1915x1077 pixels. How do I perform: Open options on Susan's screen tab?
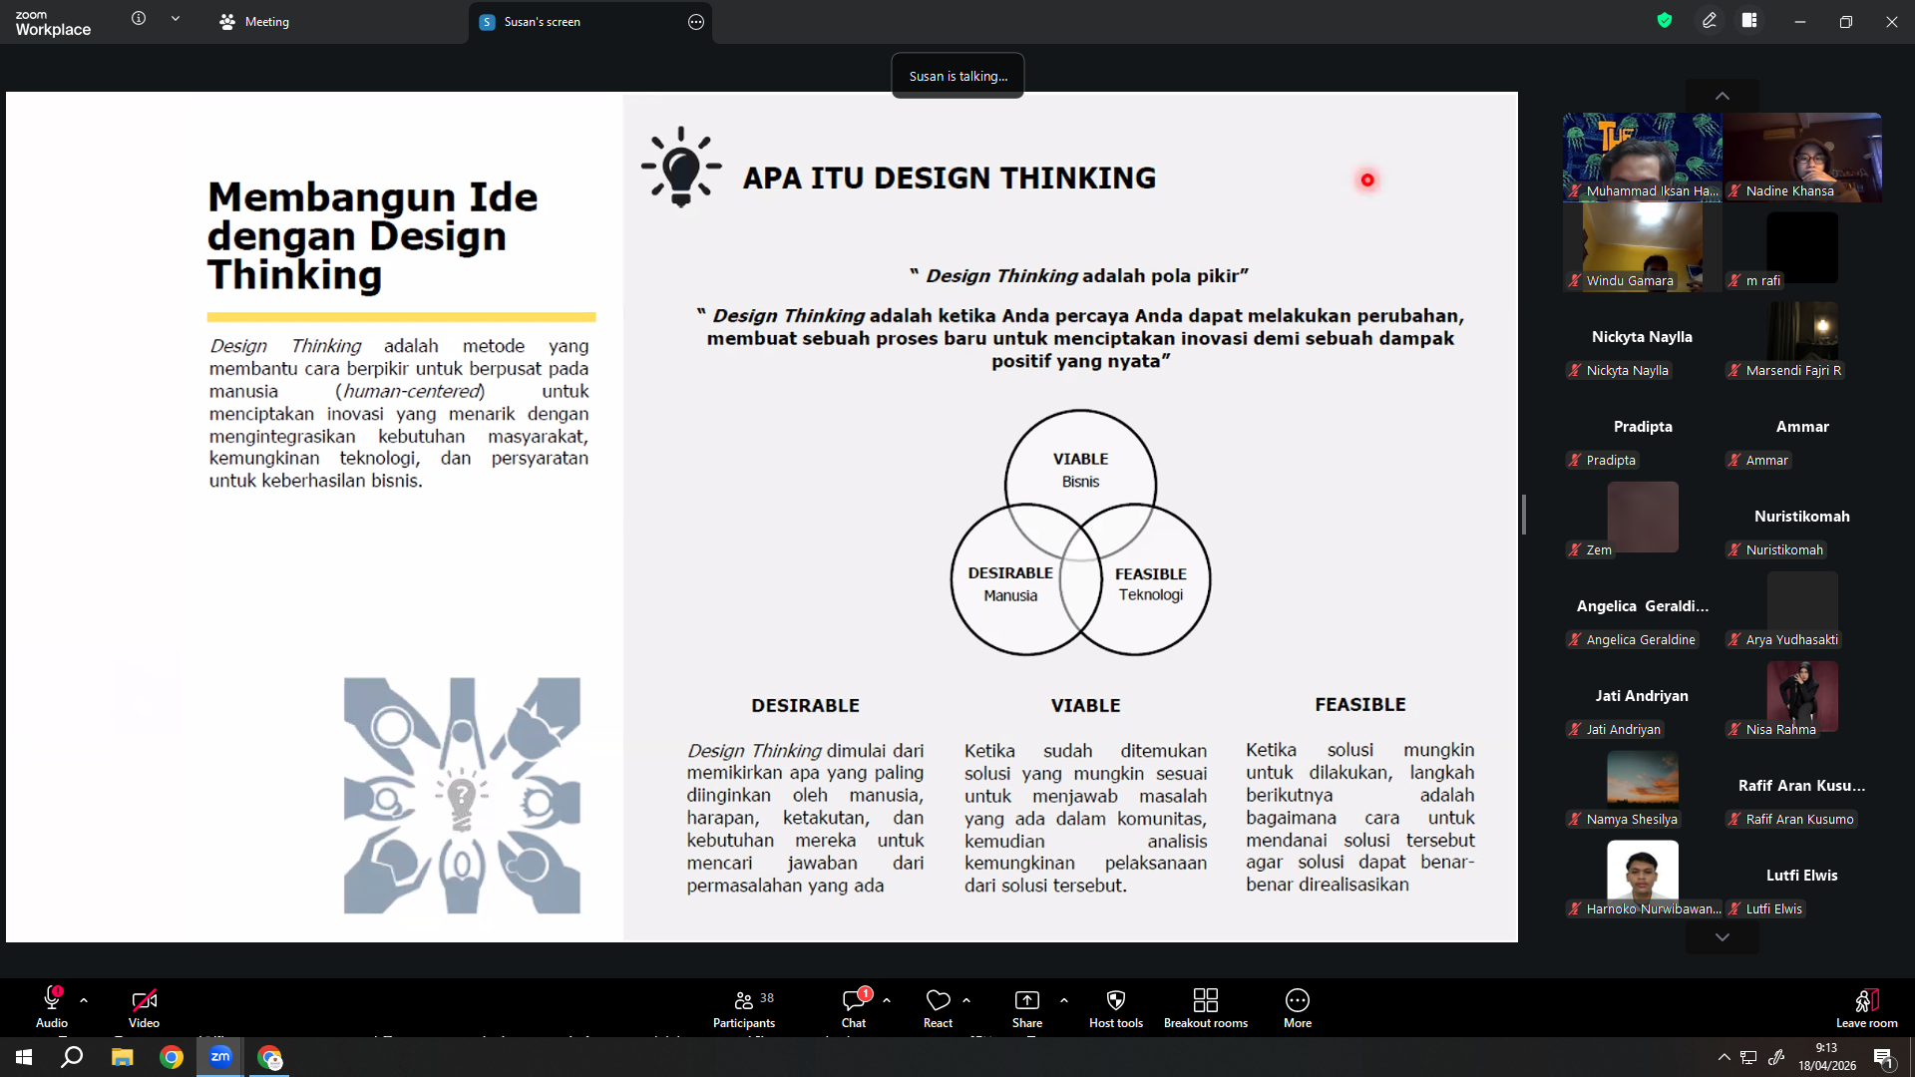696,22
